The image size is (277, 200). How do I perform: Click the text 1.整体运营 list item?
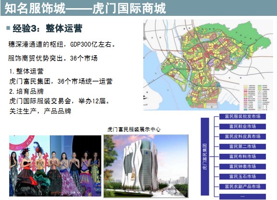(x=26, y=71)
